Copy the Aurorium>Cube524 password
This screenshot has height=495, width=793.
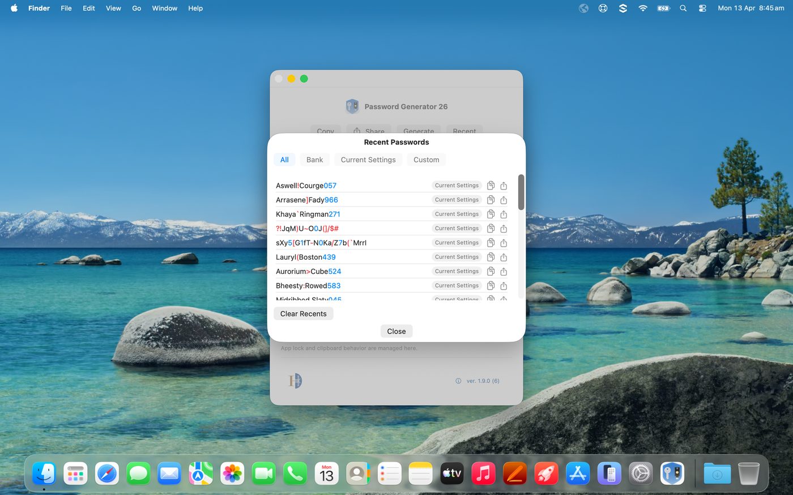(491, 272)
